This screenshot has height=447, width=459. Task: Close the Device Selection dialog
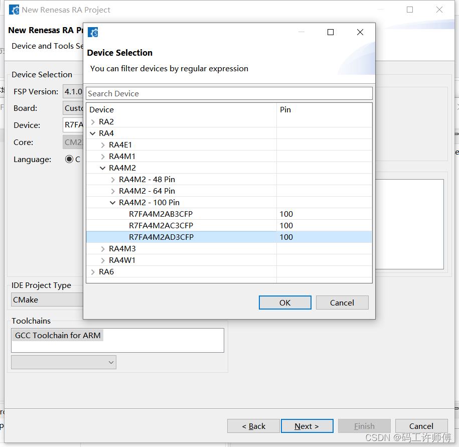point(360,32)
